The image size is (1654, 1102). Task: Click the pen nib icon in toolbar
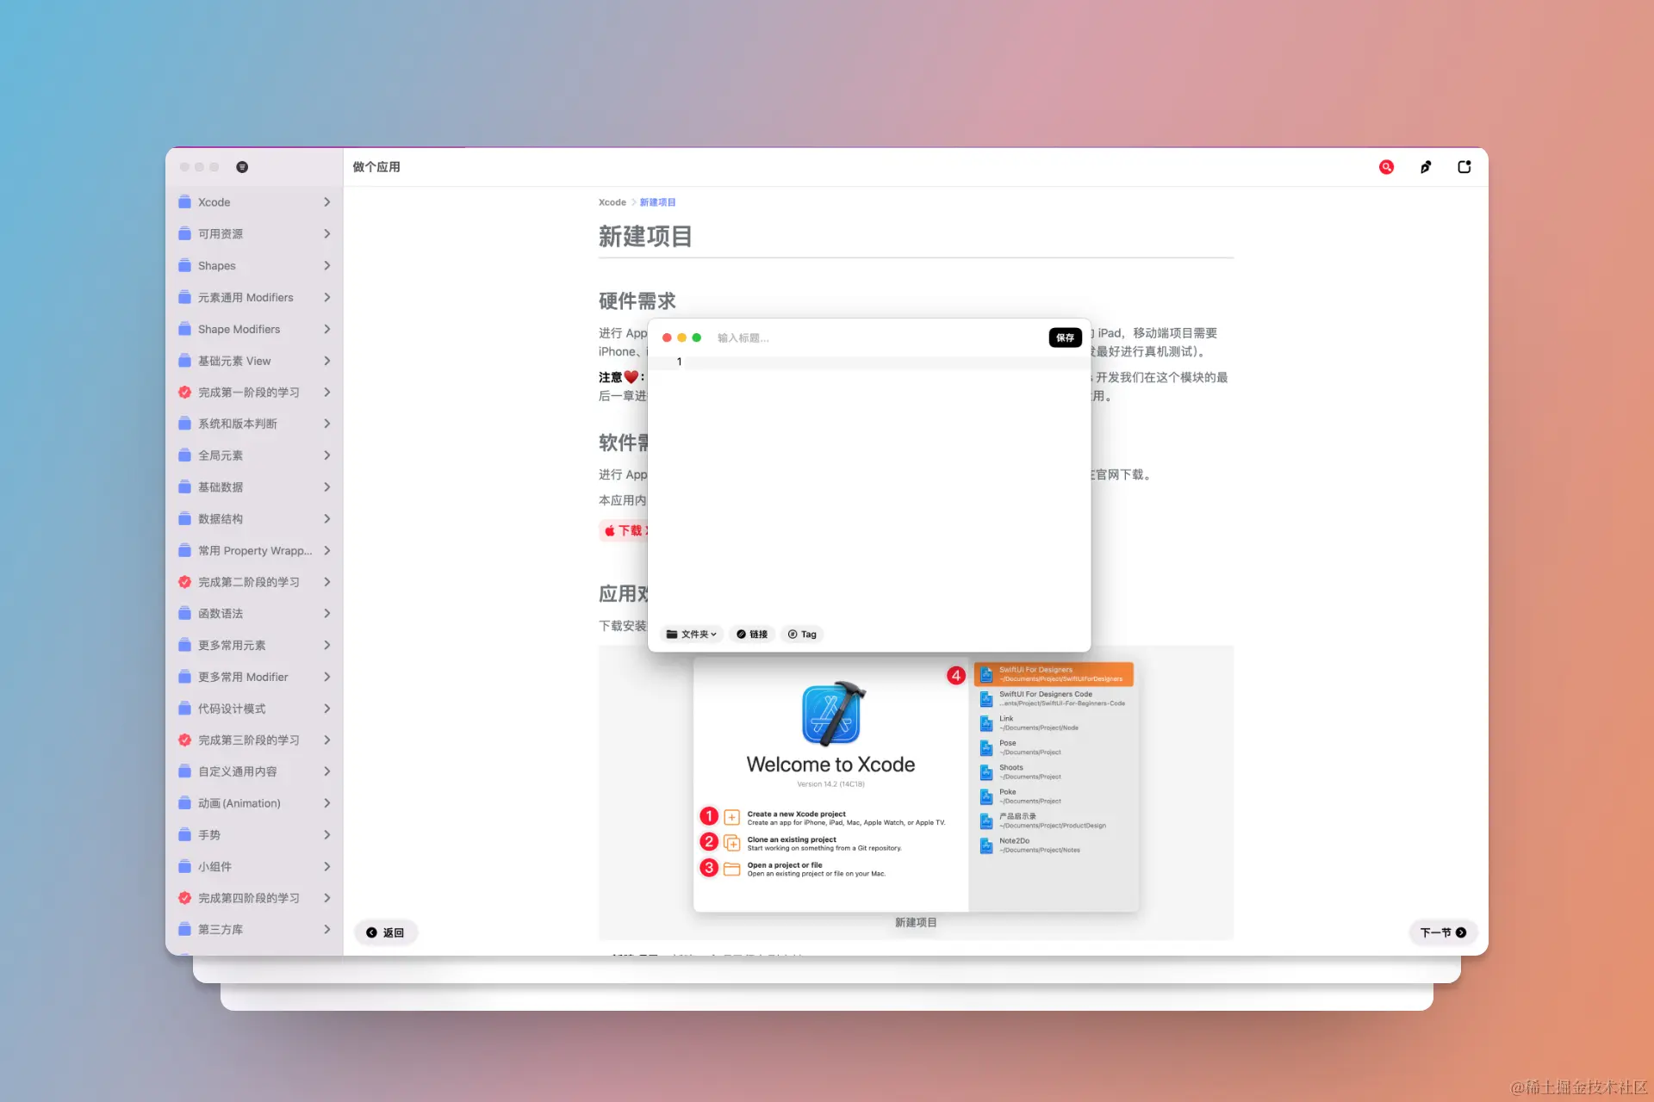[1426, 167]
